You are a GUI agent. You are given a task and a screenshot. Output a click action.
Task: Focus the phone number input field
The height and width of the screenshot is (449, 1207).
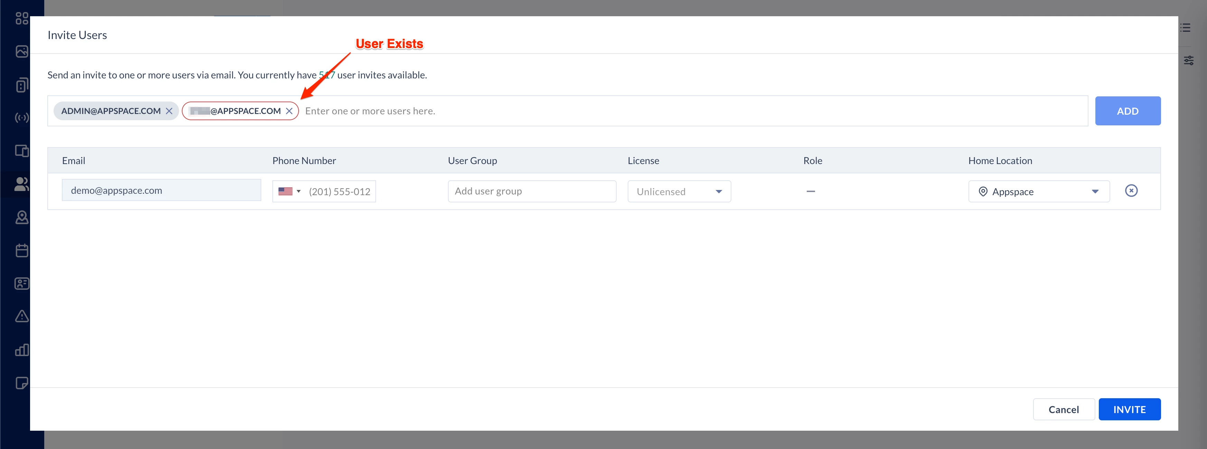(340, 191)
